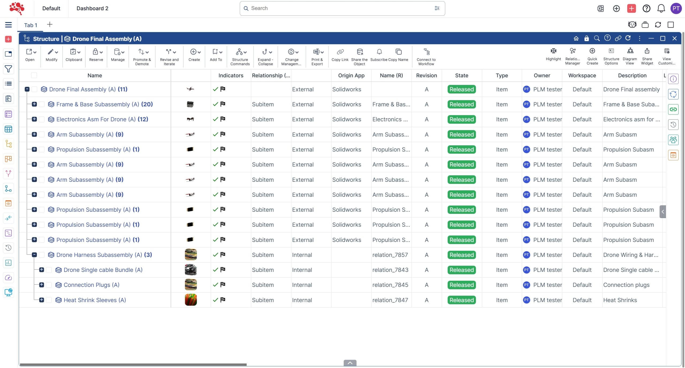The height and width of the screenshot is (368, 685).
Task: Toggle the select-all checkbox in the Name header
Action: click(x=34, y=75)
